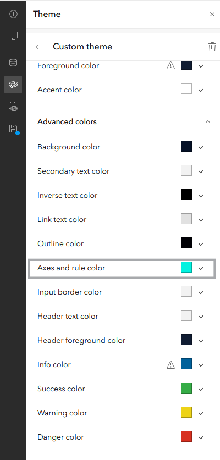
Task: Click the Add element plus icon
Action: click(13, 14)
